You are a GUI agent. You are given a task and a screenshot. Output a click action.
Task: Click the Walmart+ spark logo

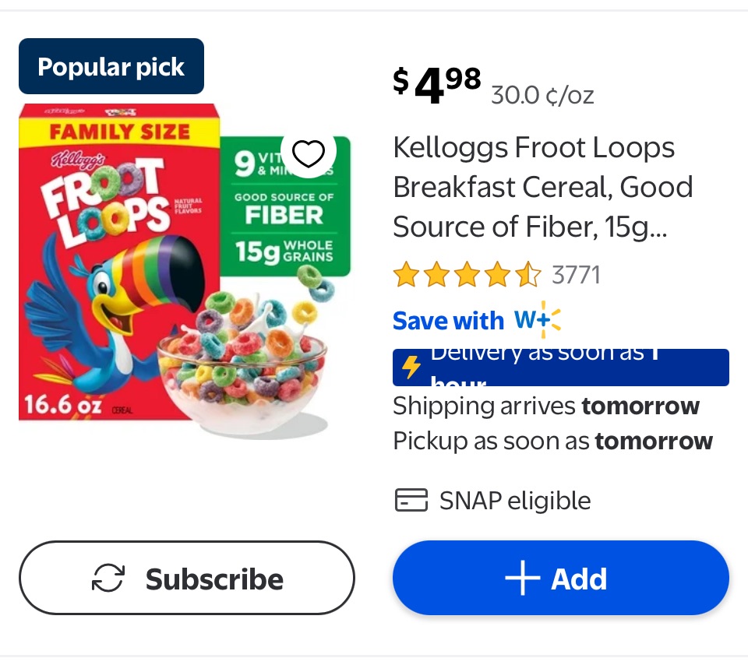(x=538, y=320)
